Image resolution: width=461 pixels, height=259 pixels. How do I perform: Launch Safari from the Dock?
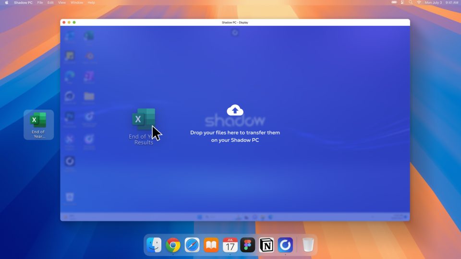(x=192, y=245)
